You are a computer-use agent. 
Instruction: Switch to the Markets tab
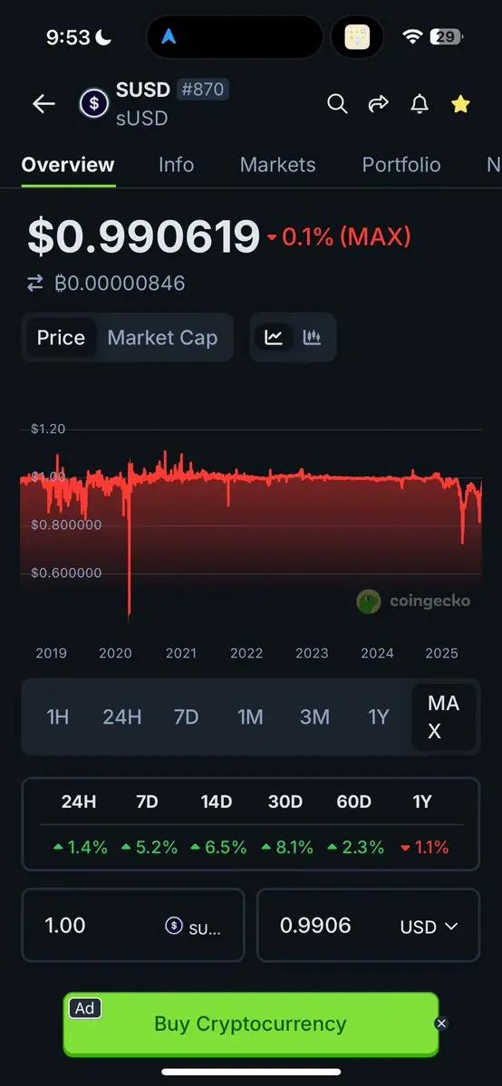click(277, 164)
